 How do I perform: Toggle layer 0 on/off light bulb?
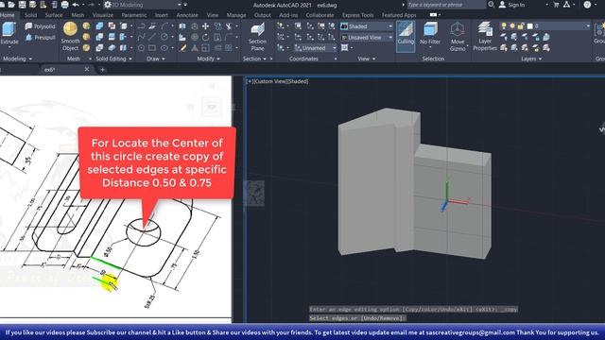point(504,25)
